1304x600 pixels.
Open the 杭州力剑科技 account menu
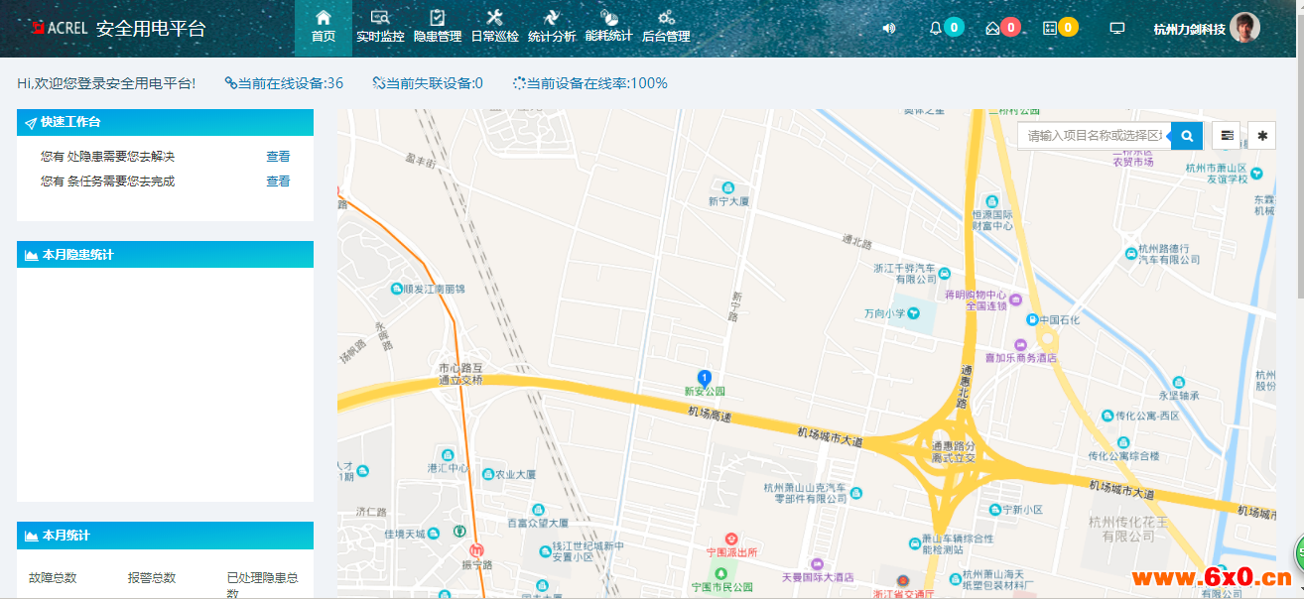pyautogui.click(x=1189, y=29)
